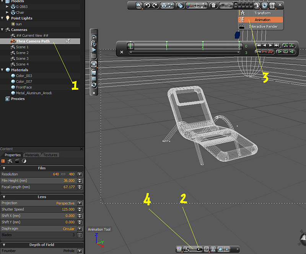This screenshot has height=254, width=306.
Task: Click the timeline slider handle at frame 0
Action: (130, 46)
